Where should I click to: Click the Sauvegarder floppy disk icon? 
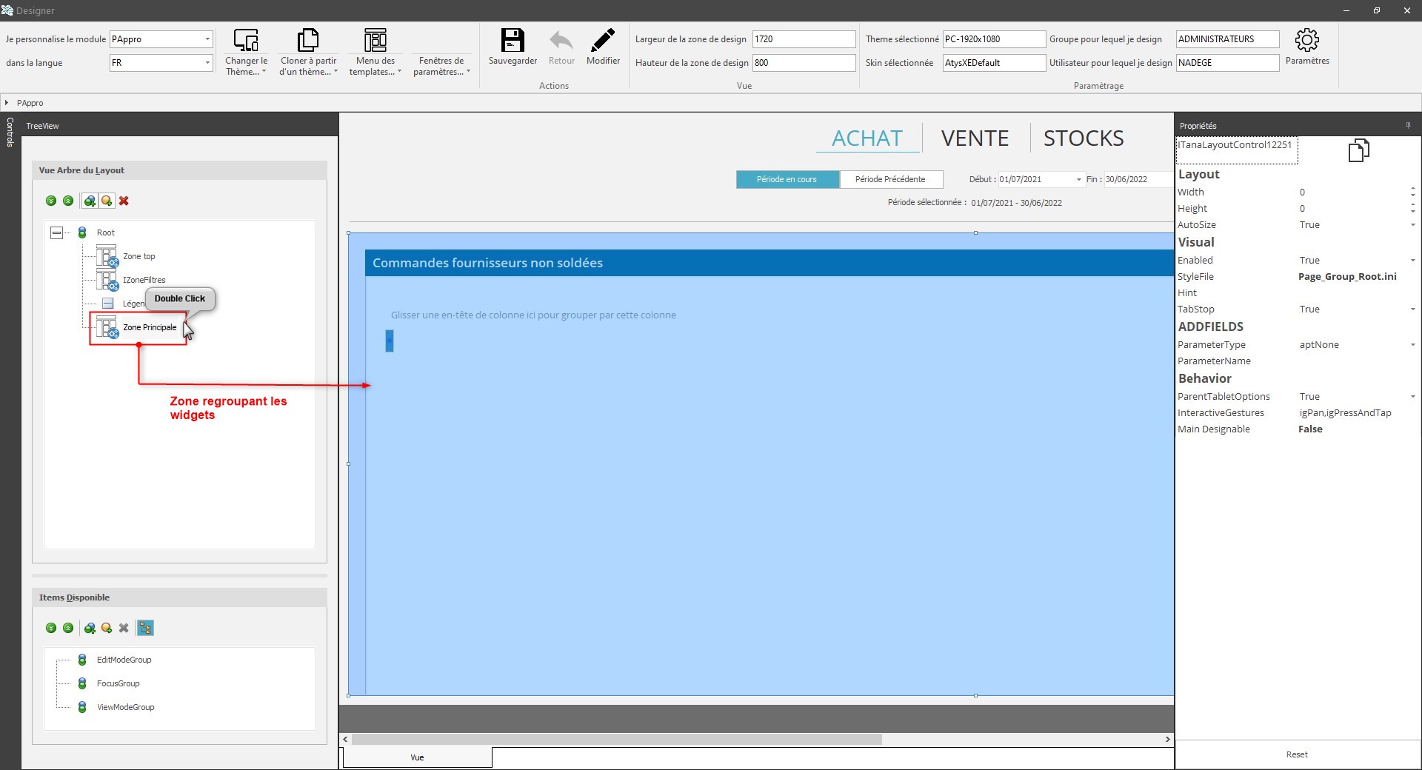click(x=513, y=41)
